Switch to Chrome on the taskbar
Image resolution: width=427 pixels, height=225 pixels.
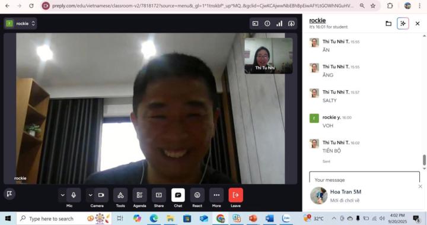220,218
